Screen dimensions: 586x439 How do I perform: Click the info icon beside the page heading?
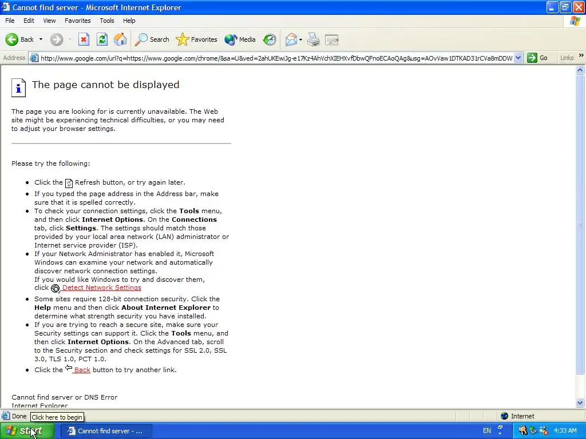(x=18, y=87)
